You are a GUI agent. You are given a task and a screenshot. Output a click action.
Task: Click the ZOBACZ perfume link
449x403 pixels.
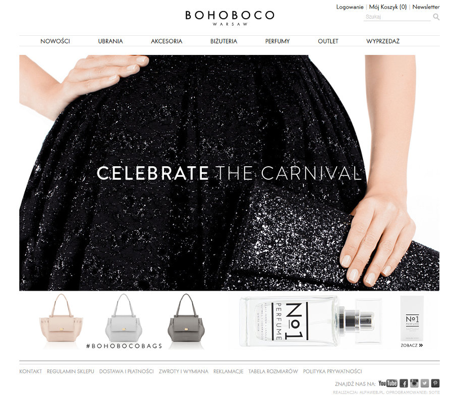(412, 345)
